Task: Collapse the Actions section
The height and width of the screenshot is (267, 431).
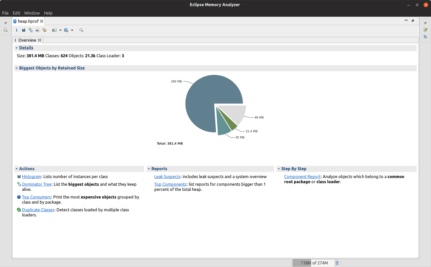Action: pyautogui.click(x=17, y=169)
